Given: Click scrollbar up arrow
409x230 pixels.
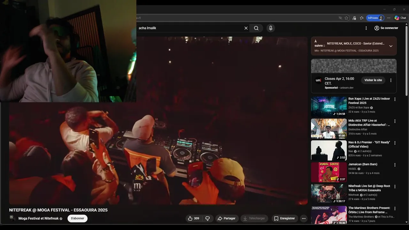Looking at the screenshot, I should tap(406, 24).
